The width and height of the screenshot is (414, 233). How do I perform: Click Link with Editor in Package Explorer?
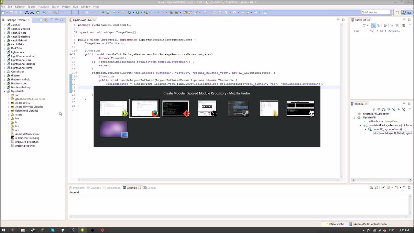pos(46,20)
